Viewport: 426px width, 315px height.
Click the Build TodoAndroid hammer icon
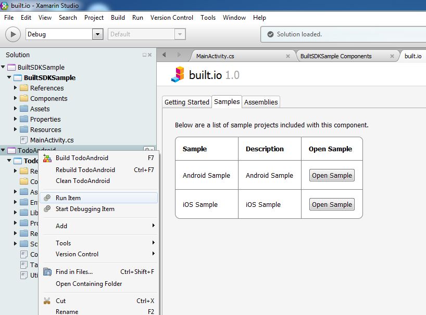[x=48, y=157]
